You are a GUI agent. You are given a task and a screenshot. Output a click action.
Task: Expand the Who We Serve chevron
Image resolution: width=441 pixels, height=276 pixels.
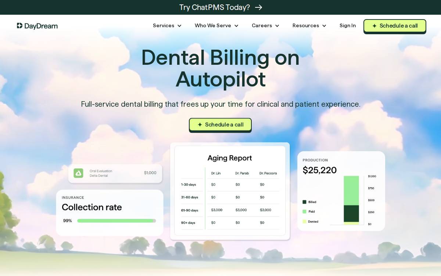pos(236,26)
